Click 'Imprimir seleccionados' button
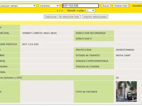This screenshot has width=142, height=106. 95,17
